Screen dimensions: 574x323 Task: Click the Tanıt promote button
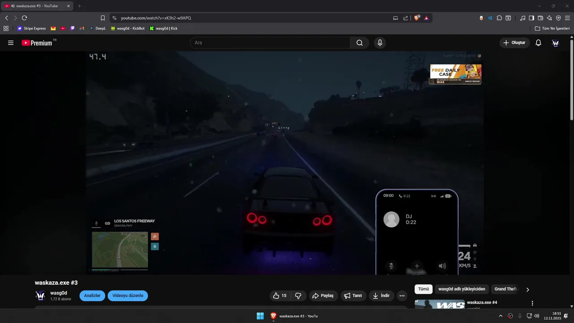[x=353, y=296]
